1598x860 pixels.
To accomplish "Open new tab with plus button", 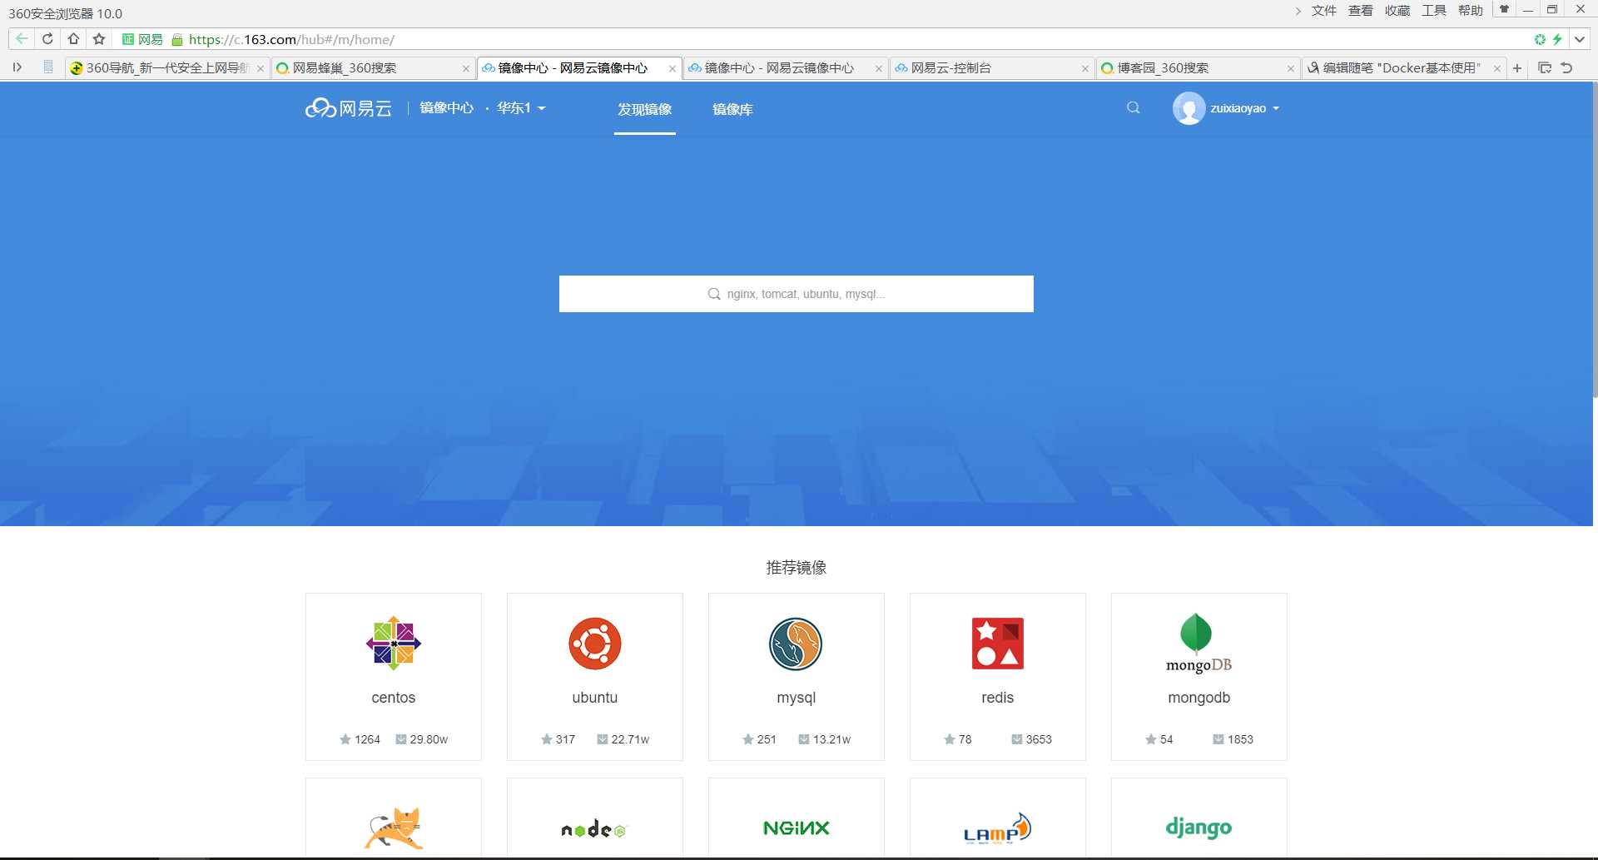I will [x=1517, y=68].
